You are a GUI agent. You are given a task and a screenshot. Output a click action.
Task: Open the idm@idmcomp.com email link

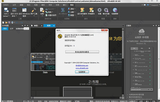82,65
